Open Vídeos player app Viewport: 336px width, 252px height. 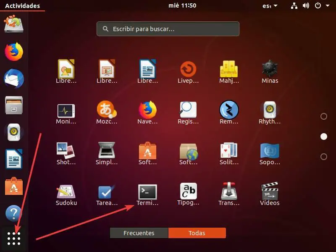(270, 191)
